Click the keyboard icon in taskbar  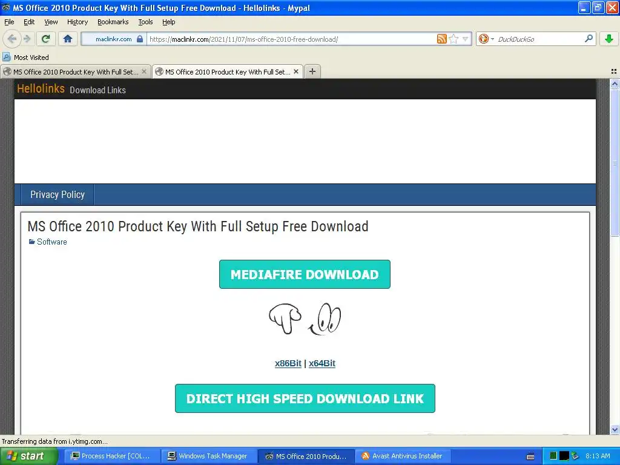coord(530,457)
